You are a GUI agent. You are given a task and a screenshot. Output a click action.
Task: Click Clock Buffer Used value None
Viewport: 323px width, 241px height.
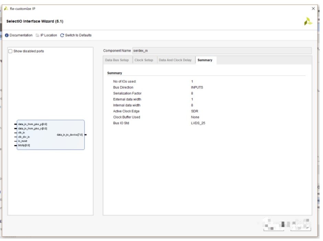point(195,117)
